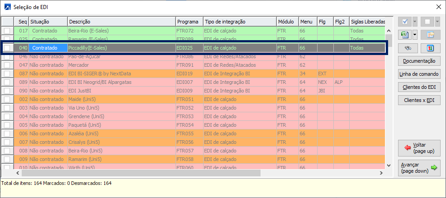Select the EDI BI Neogrid/BI Alpargatas cell
This screenshot has width=446, height=198.
coord(122,82)
